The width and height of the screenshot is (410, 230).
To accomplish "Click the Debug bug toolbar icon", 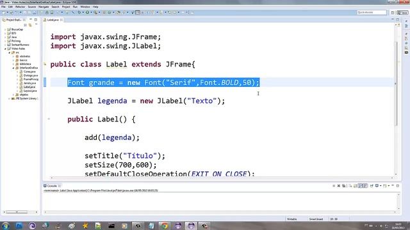I will pyautogui.click(x=79, y=12).
